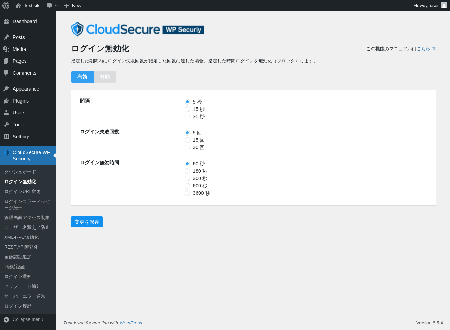Click Version 6.5.4 footer text
The image size is (450, 330).
point(430,323)
